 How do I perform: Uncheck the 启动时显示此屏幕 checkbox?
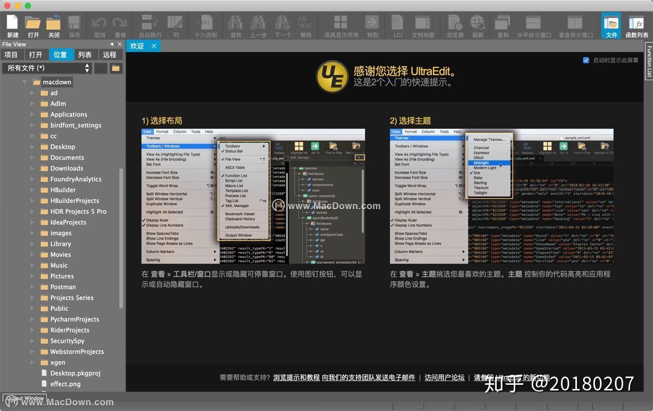[x=586, y=60]
